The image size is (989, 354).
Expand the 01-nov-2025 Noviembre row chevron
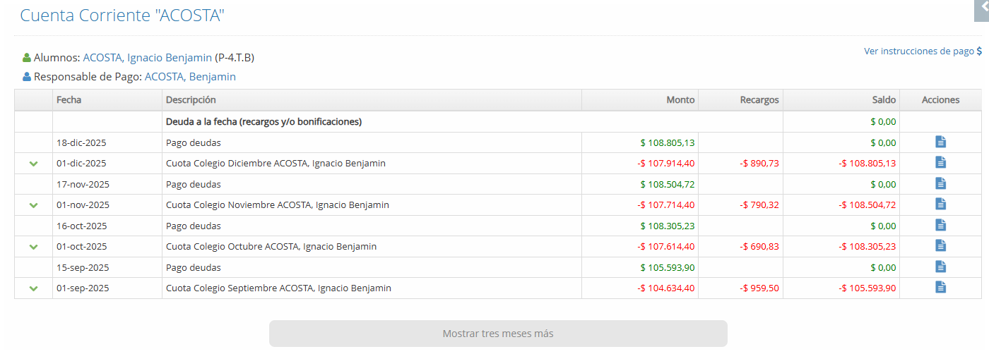pyautogui.click(x=33, y=205)
